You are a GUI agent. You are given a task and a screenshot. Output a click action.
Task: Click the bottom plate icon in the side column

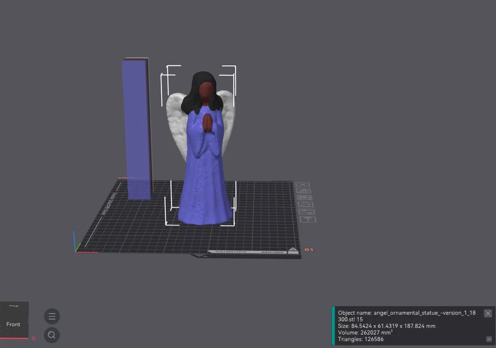[x=308, y=219]
